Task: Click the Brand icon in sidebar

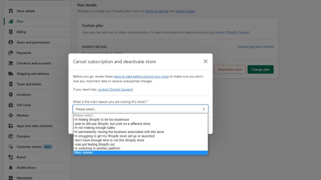Action: pyautogui.click(x=11, y=157)
